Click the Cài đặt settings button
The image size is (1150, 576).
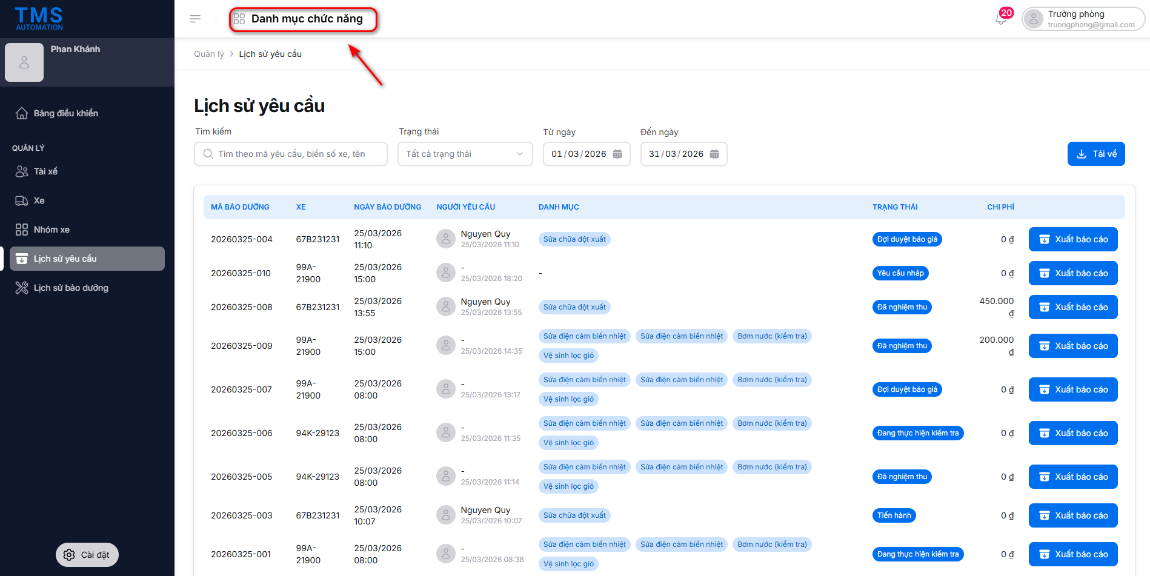(x=87, y=555)
